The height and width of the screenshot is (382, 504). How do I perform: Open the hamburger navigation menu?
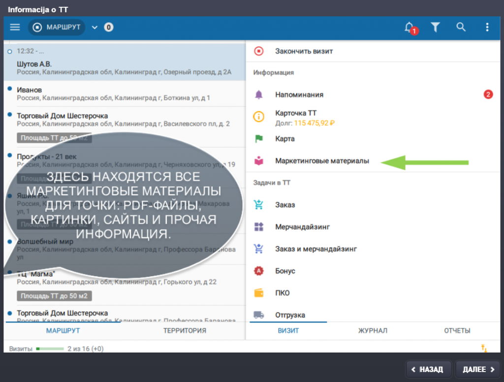(15, 28)
